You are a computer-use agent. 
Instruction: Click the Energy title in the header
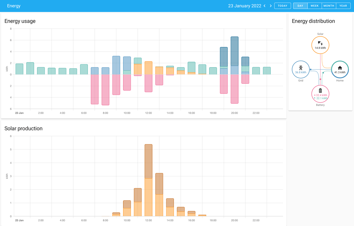pos(13,6)
